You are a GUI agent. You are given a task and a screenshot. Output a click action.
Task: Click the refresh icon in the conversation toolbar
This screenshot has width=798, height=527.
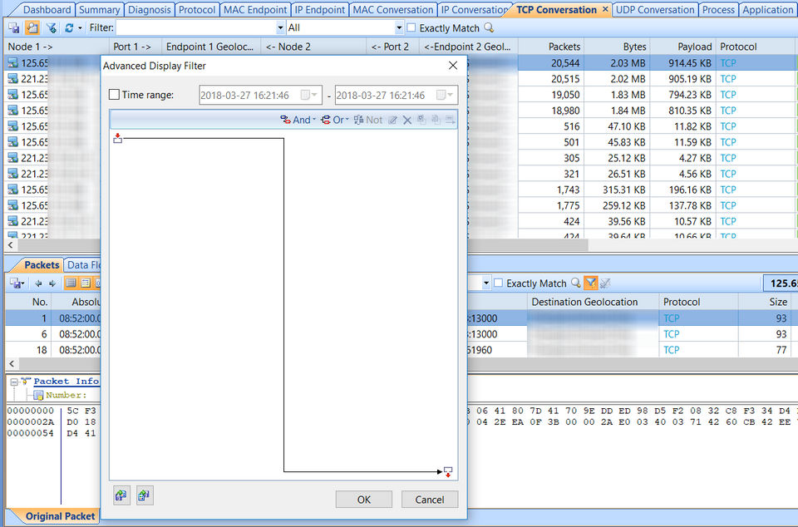[x=69, y=28]
